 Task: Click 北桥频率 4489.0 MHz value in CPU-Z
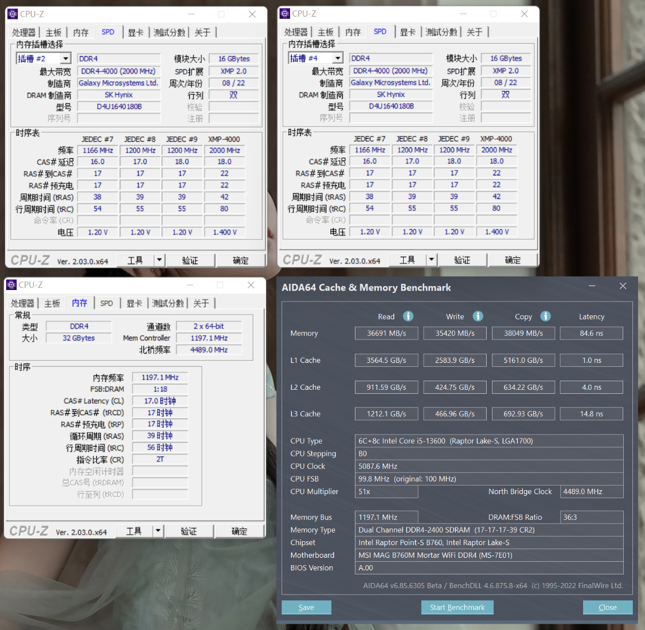point(209,350)
